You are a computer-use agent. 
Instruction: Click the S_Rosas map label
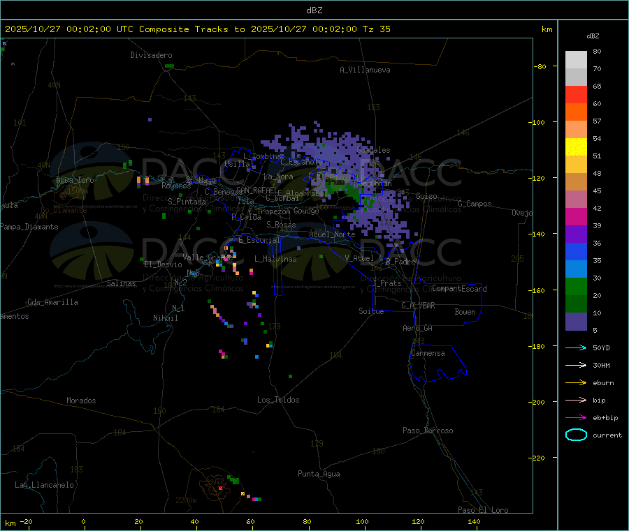[x=281, y=225]
